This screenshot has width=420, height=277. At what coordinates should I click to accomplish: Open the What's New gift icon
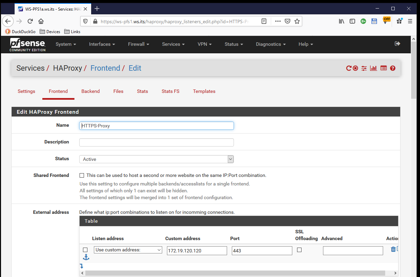click(399, 21)
